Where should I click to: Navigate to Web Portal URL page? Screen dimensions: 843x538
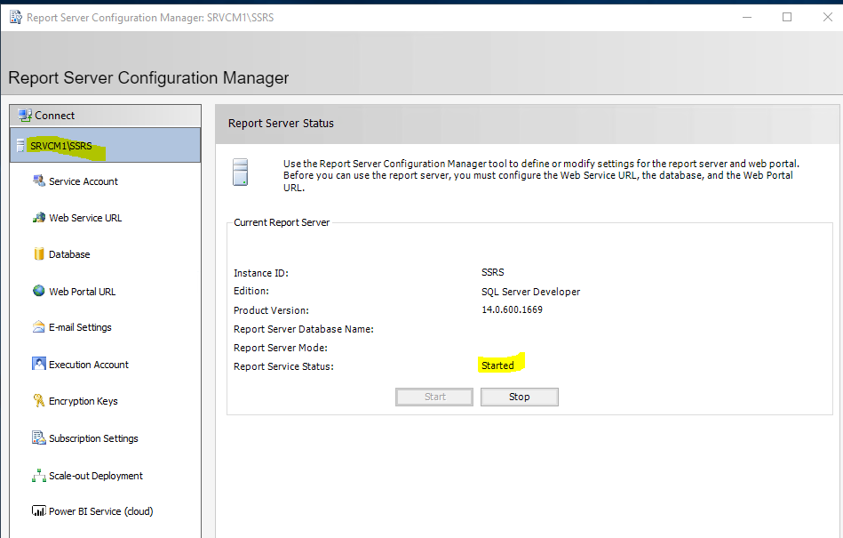click(x=83, y=292)
